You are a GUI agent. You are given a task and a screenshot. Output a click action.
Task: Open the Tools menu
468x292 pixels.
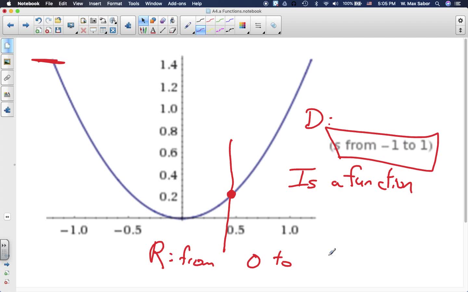point(134,4)
